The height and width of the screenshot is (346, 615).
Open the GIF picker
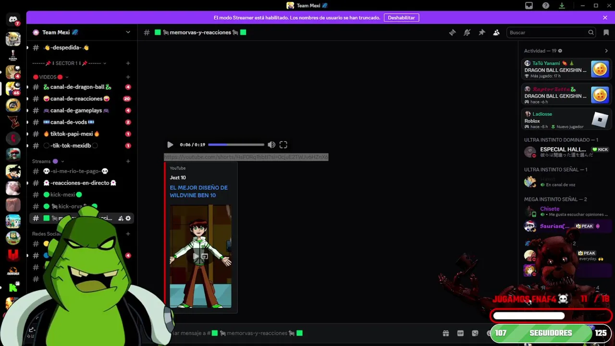pos(460,333)
